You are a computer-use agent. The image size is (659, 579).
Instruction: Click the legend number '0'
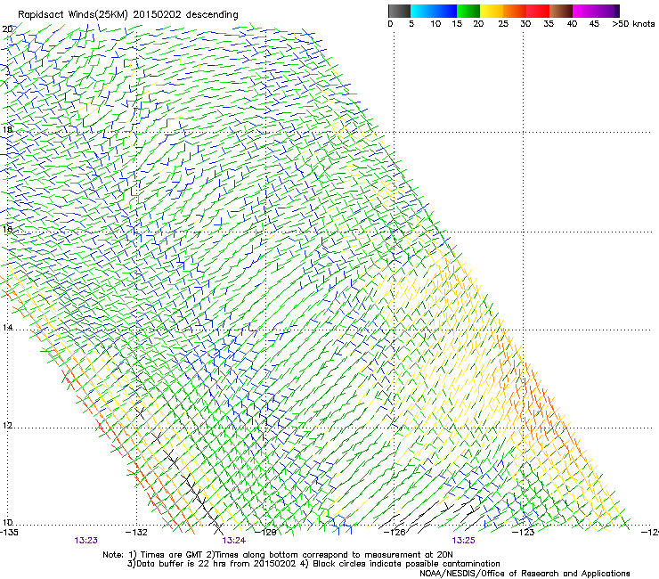click(390, 24)
